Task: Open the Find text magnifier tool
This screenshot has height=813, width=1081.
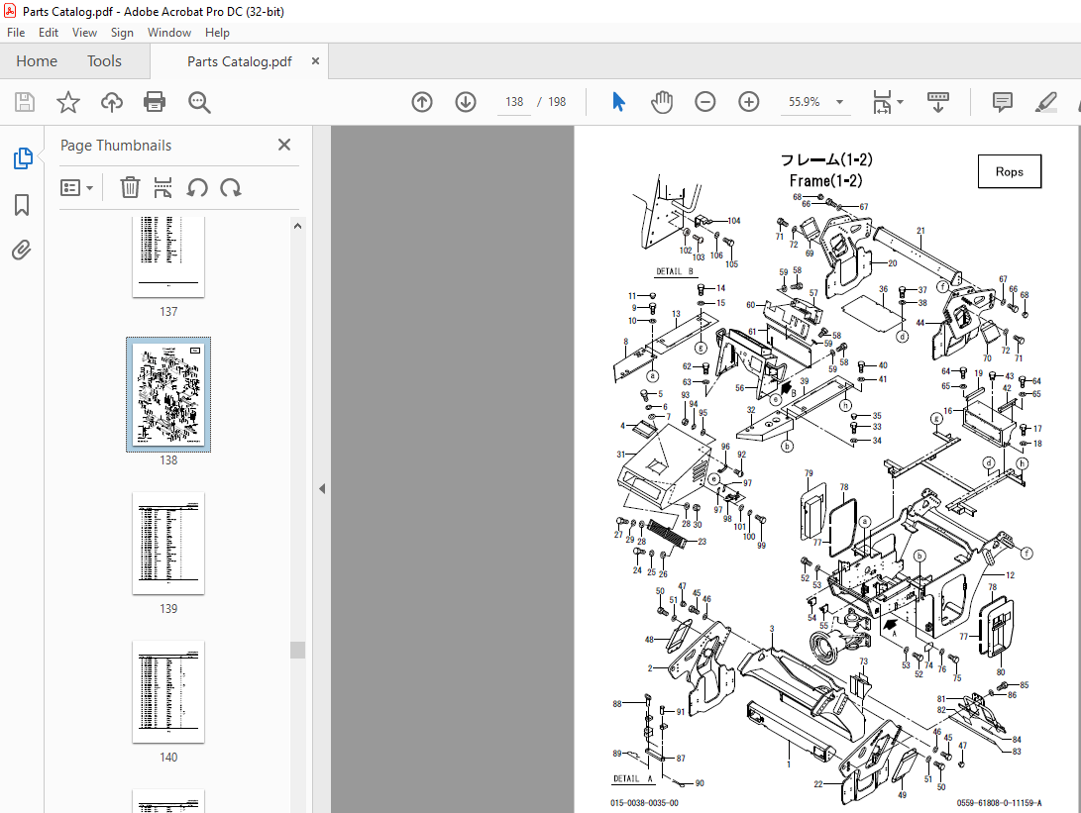Action: (199, 102)
